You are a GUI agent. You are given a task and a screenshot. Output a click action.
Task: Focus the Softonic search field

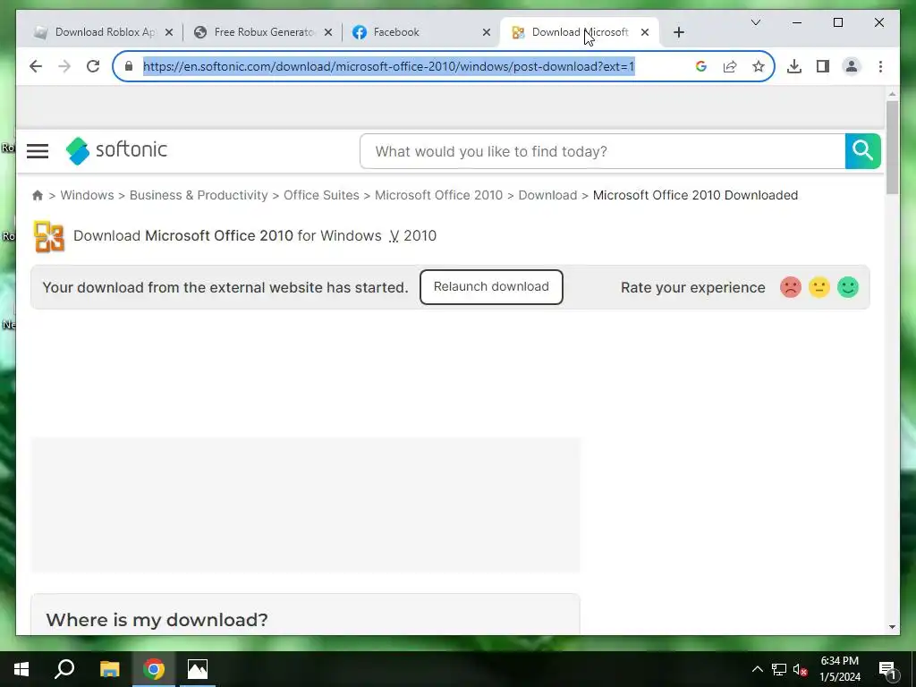602,151
